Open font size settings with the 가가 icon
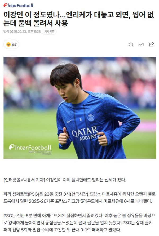159x236 pixels. coord(141,44)
